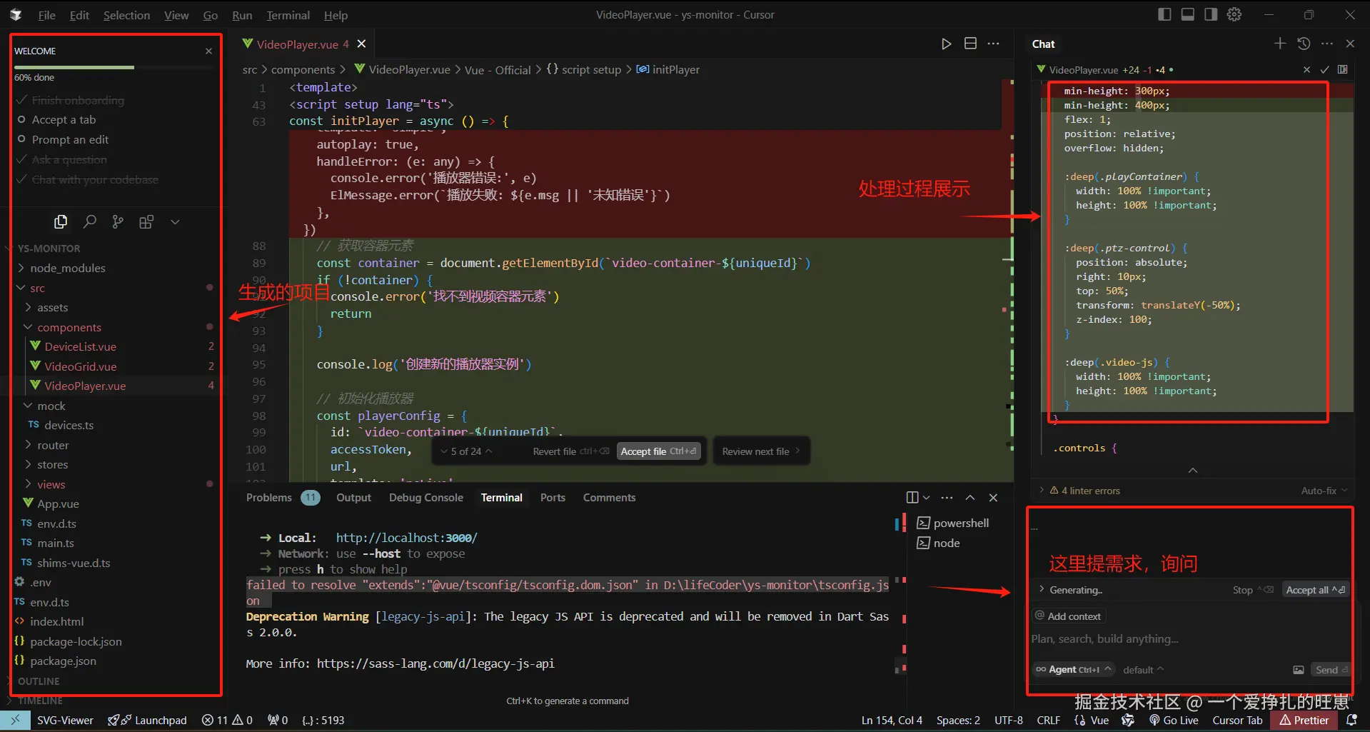Select node terminal instance
The width and height of the screenshot is (1370, 732).
[939, 543]
